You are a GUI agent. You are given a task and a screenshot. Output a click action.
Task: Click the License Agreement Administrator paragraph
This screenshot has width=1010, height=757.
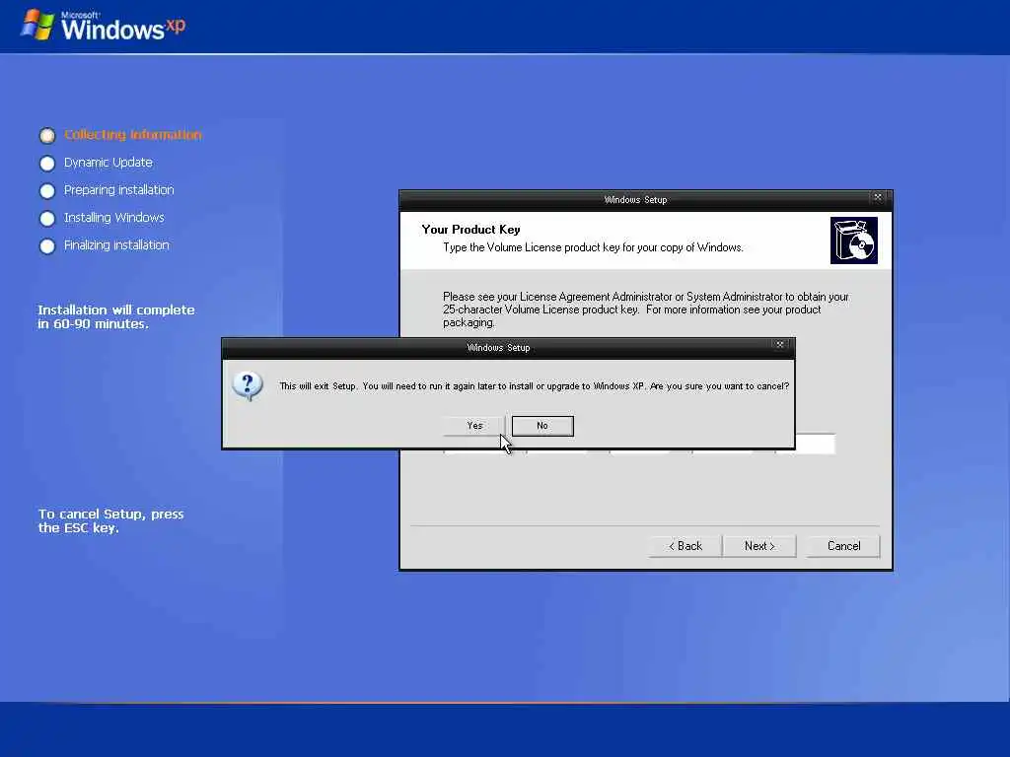(x=645, y=310)
